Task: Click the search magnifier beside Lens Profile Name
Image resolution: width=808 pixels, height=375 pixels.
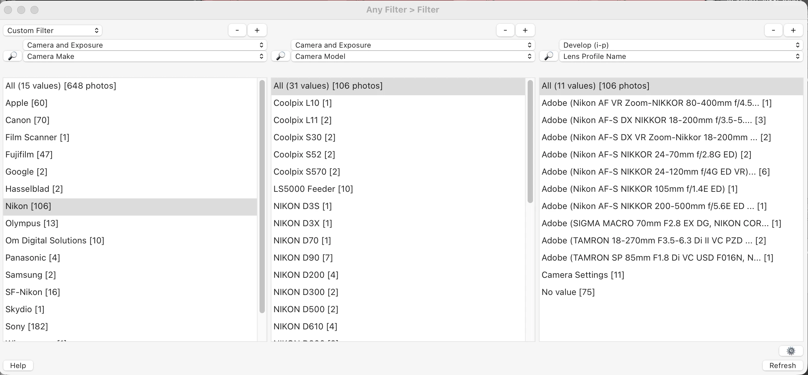Action: tap(549, 56)
